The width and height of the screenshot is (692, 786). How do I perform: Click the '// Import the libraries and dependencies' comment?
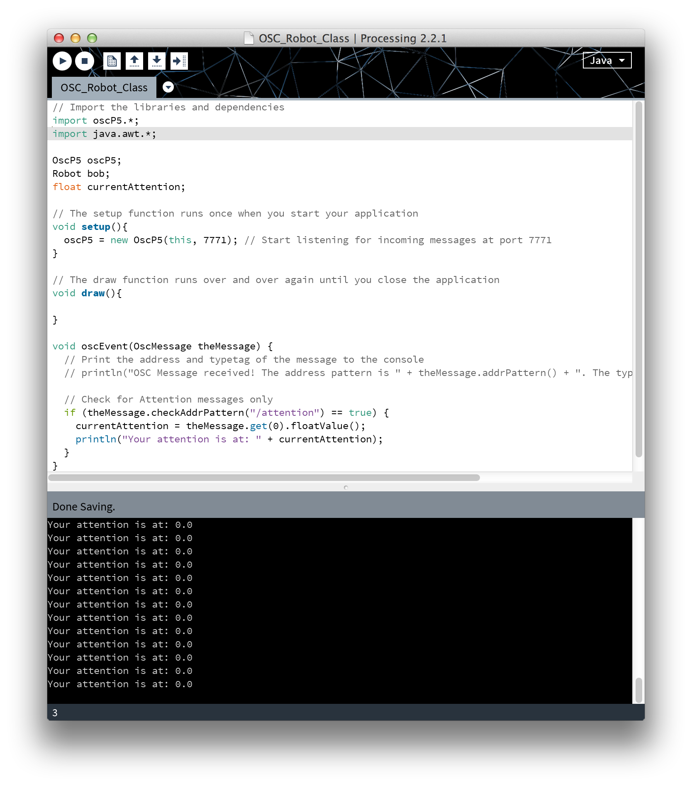click(168, 107)
